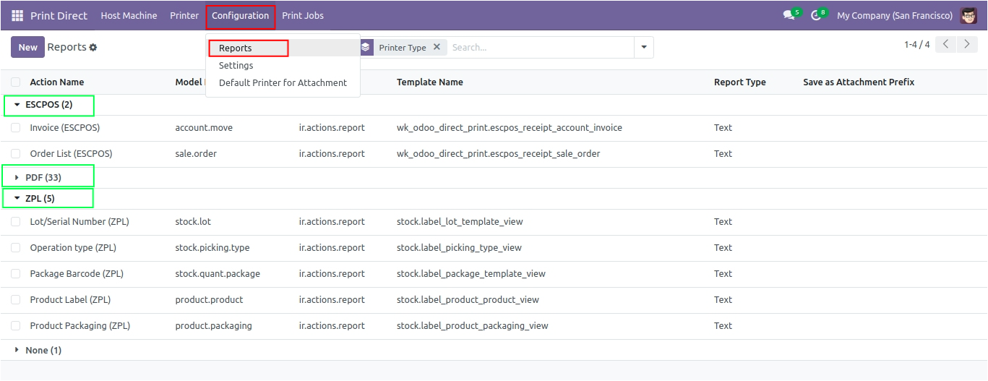The width and height of the screenshot is (988, 381).
Task: Check the Product Packaging (ZPL) checkbox
Action: coord(15,326)
